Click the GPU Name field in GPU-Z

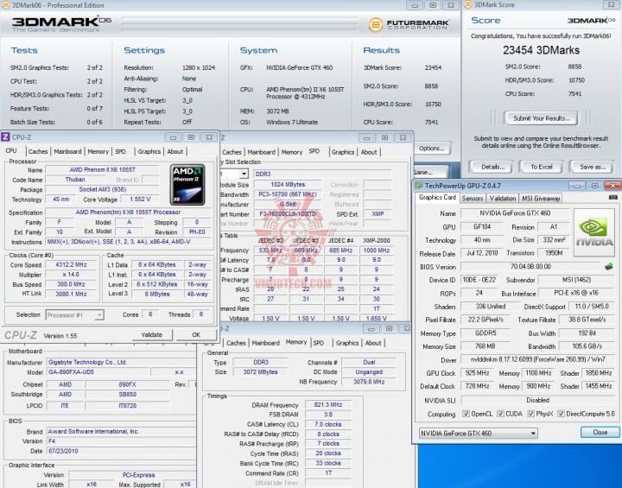pyautogui.click(x=515, y=213)
